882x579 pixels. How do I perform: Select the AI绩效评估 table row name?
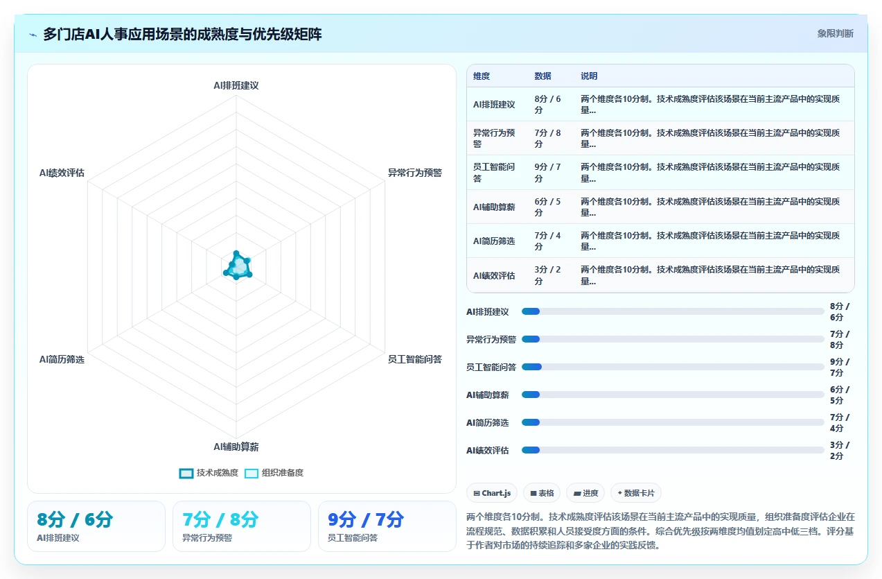[494, 276]
